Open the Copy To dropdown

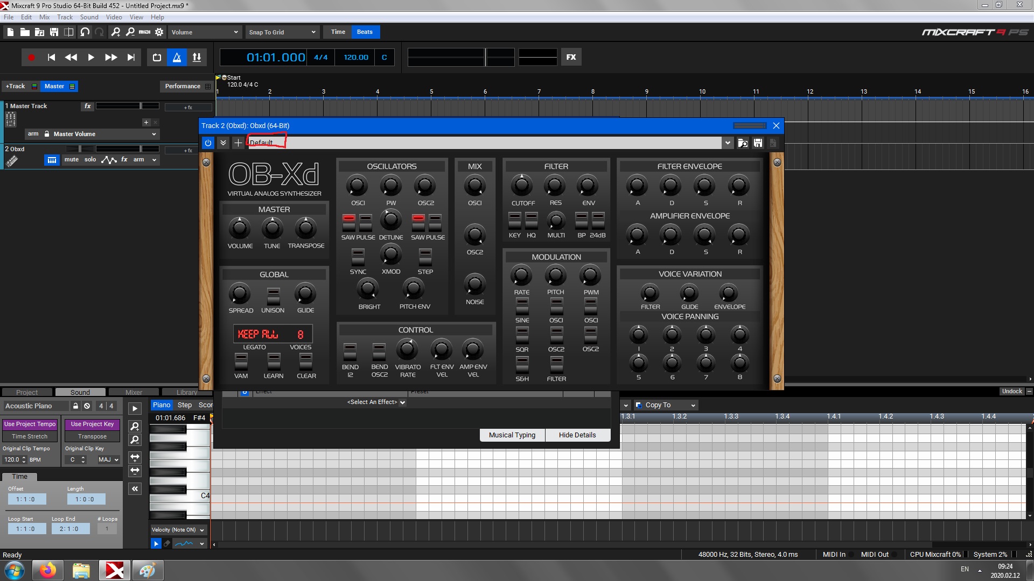tap(665, 405)
